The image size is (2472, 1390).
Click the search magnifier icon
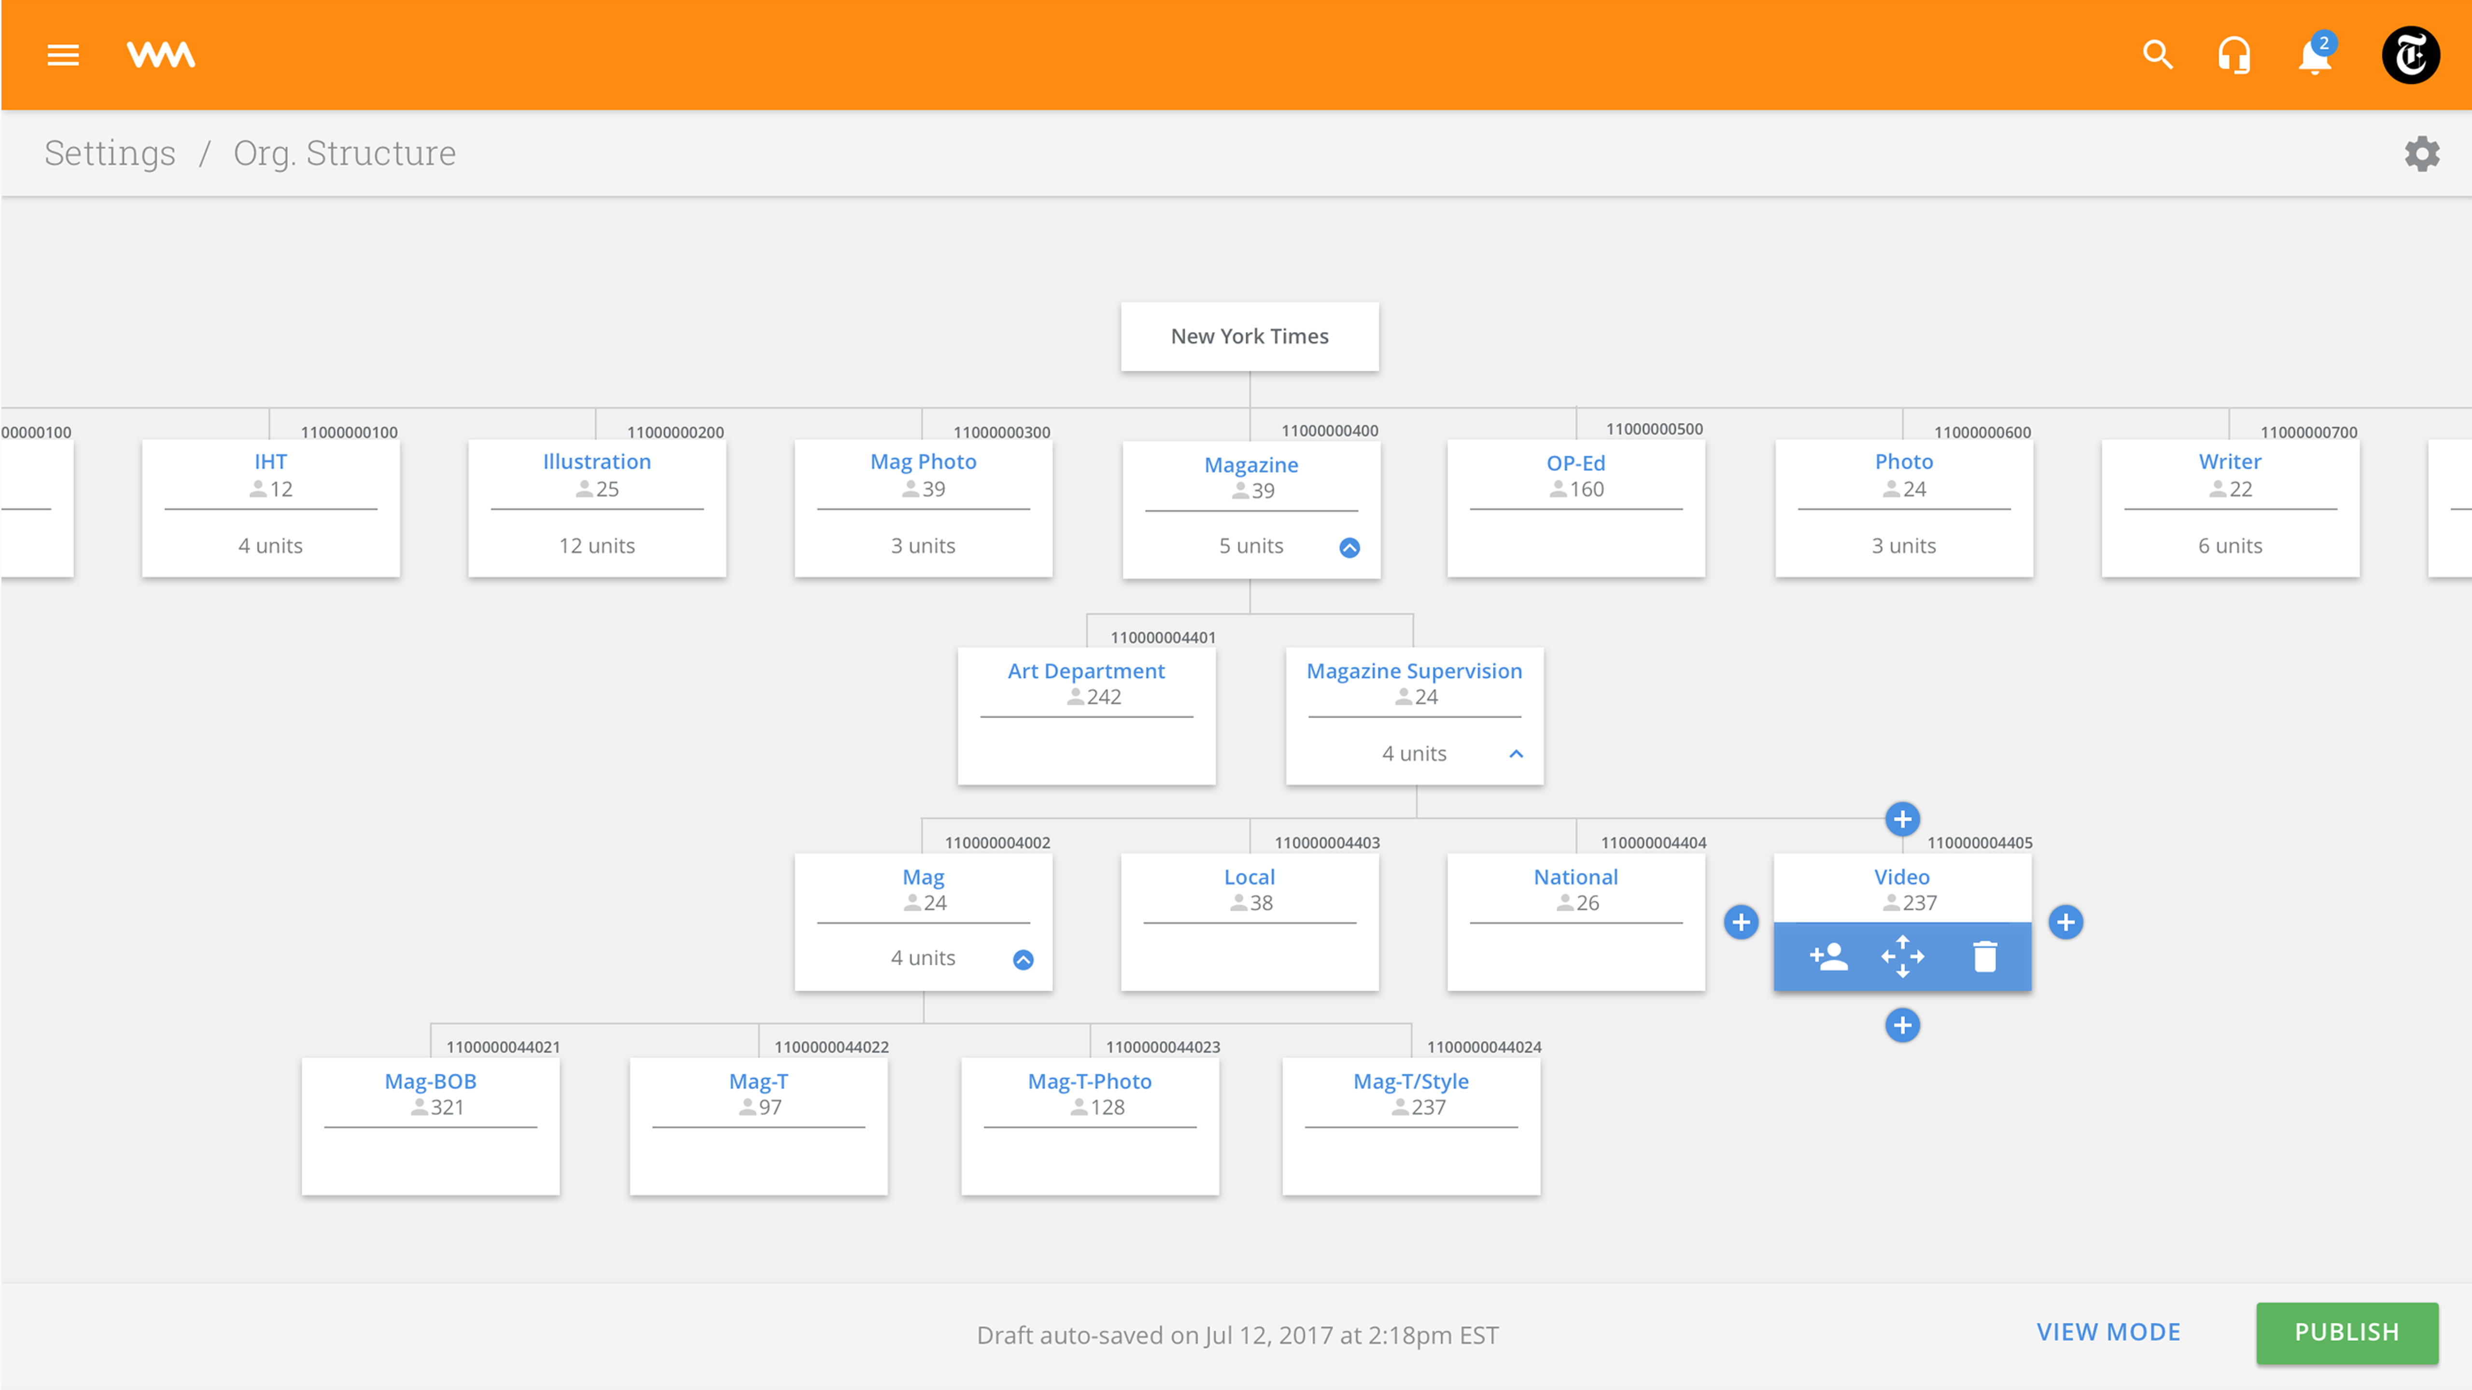(x=2157, y=55)
